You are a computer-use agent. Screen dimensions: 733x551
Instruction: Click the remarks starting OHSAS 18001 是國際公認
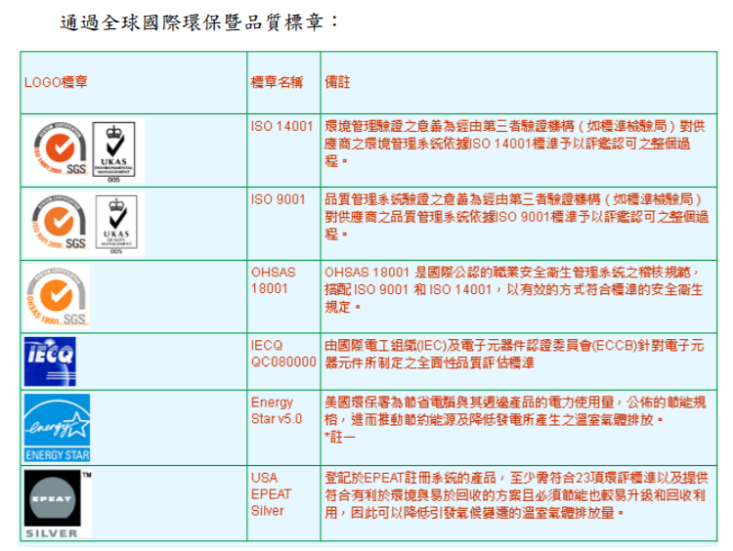pyautogui.click(x=513, y=290)
